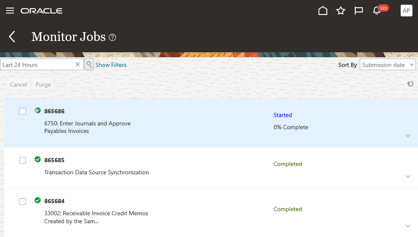Focus the Last 24 Hours search field
This screenshot has height=237, width=418.
(x=37, y=65)
